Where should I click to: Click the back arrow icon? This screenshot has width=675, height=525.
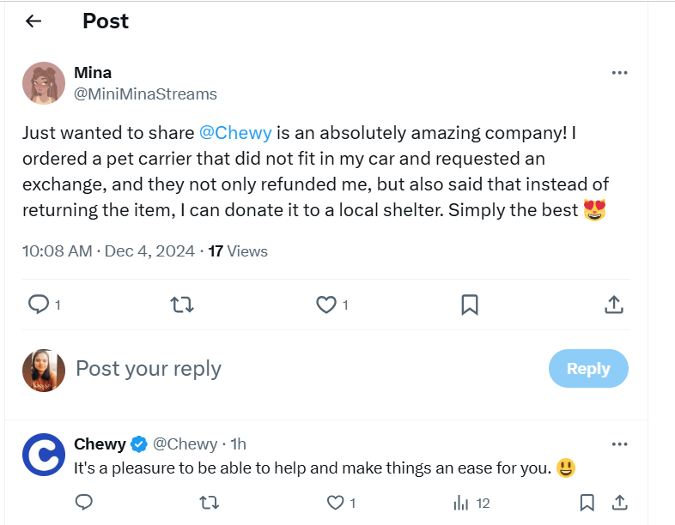(x=33, y=21)
